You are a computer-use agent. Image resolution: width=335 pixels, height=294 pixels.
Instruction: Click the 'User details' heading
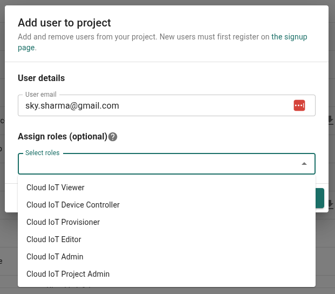coord(42,78)
